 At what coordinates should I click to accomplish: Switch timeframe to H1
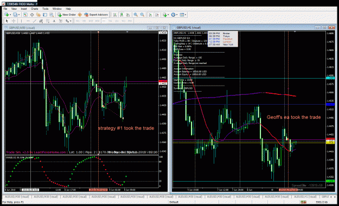[104, 21]
